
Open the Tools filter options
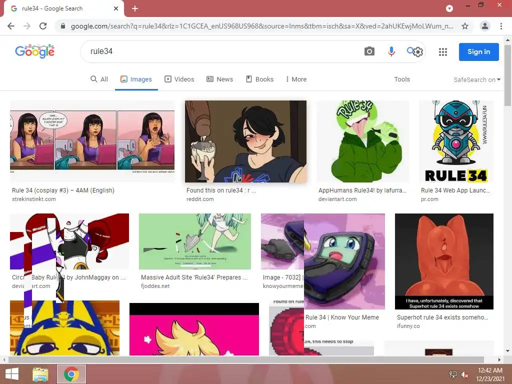pos(402,79)
